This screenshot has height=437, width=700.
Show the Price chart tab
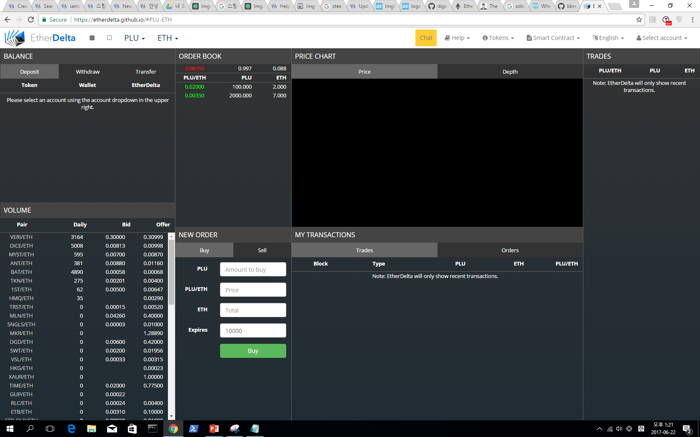click(365, 72)
